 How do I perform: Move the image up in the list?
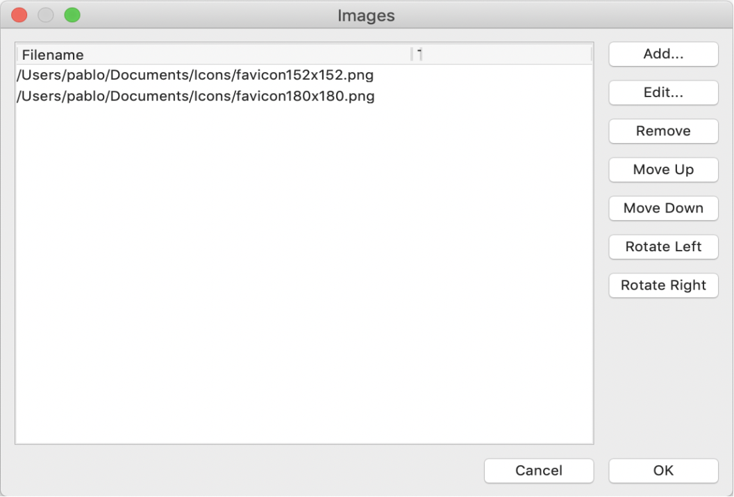[x=663, y=169]
